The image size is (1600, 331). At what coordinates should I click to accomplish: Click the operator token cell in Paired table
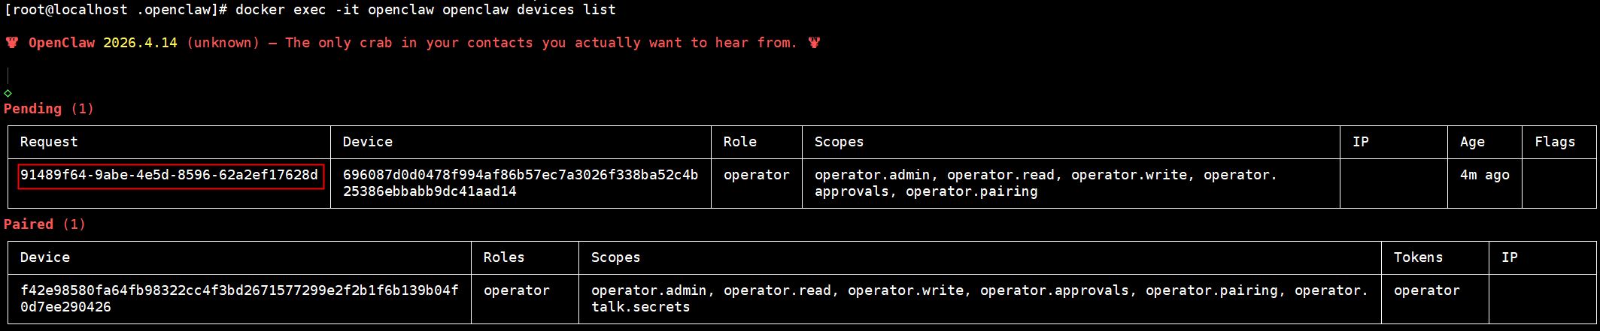pos(1427,290)
